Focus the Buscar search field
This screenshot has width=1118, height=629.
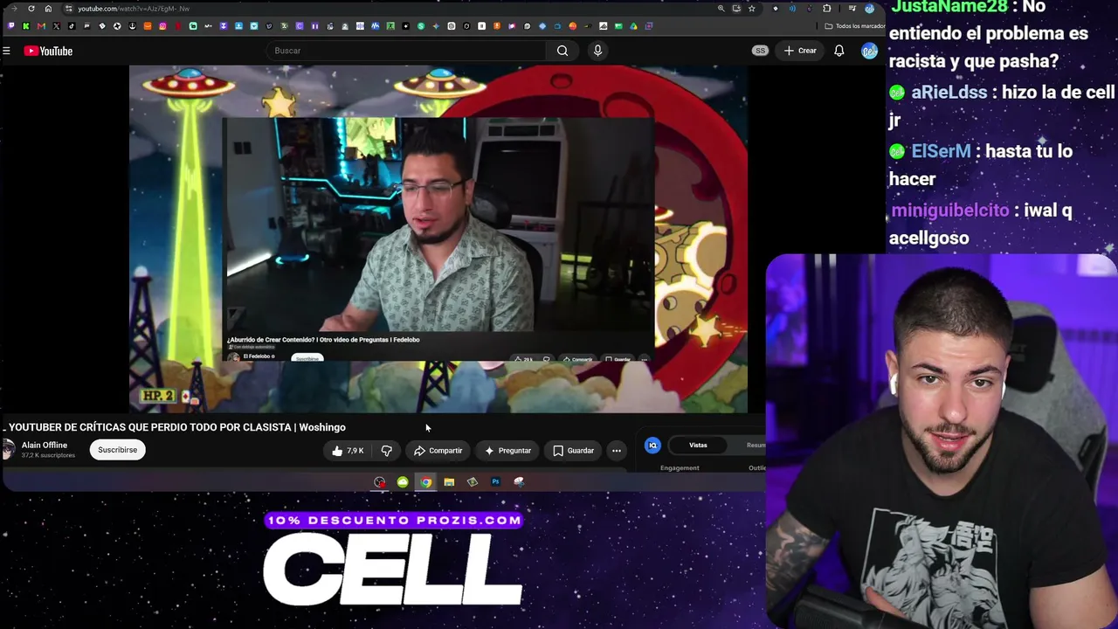point(406,51)
